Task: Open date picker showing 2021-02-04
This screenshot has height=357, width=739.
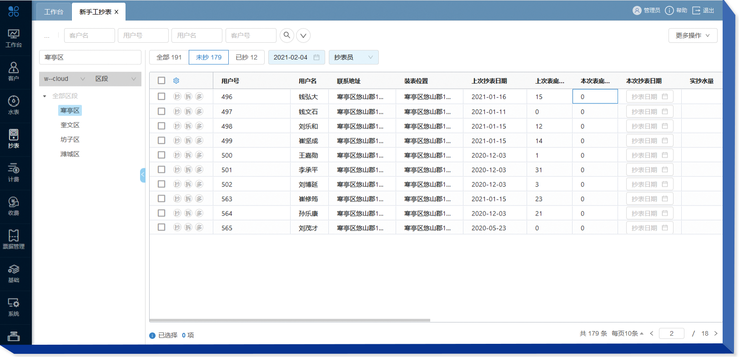Action: 297,57
